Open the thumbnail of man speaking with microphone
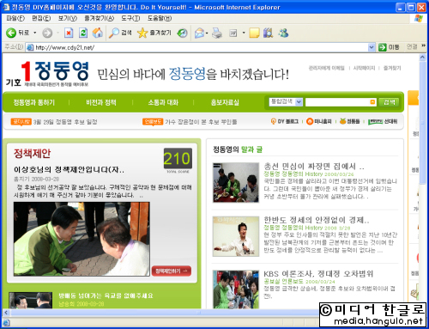Viewport: 429px width, 329px height. [x=236, y=236]
